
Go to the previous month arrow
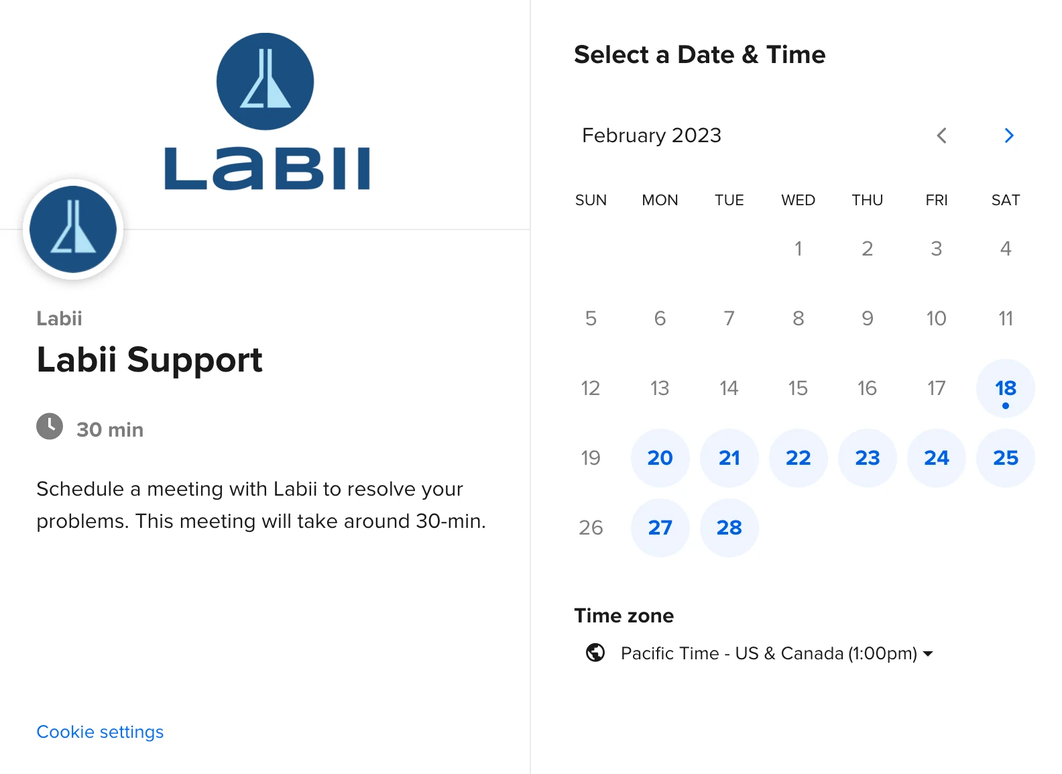click(x=942, y=135)
